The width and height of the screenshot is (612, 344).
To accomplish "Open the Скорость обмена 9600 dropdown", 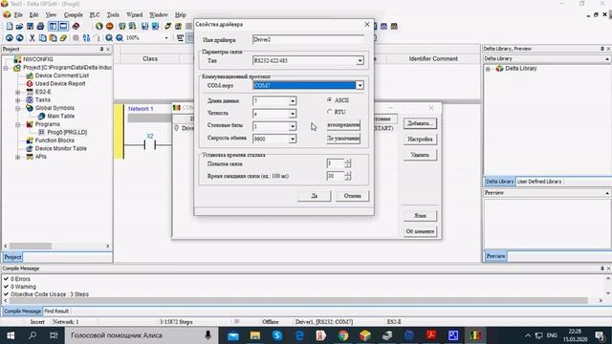I will (x=293, y=139).
